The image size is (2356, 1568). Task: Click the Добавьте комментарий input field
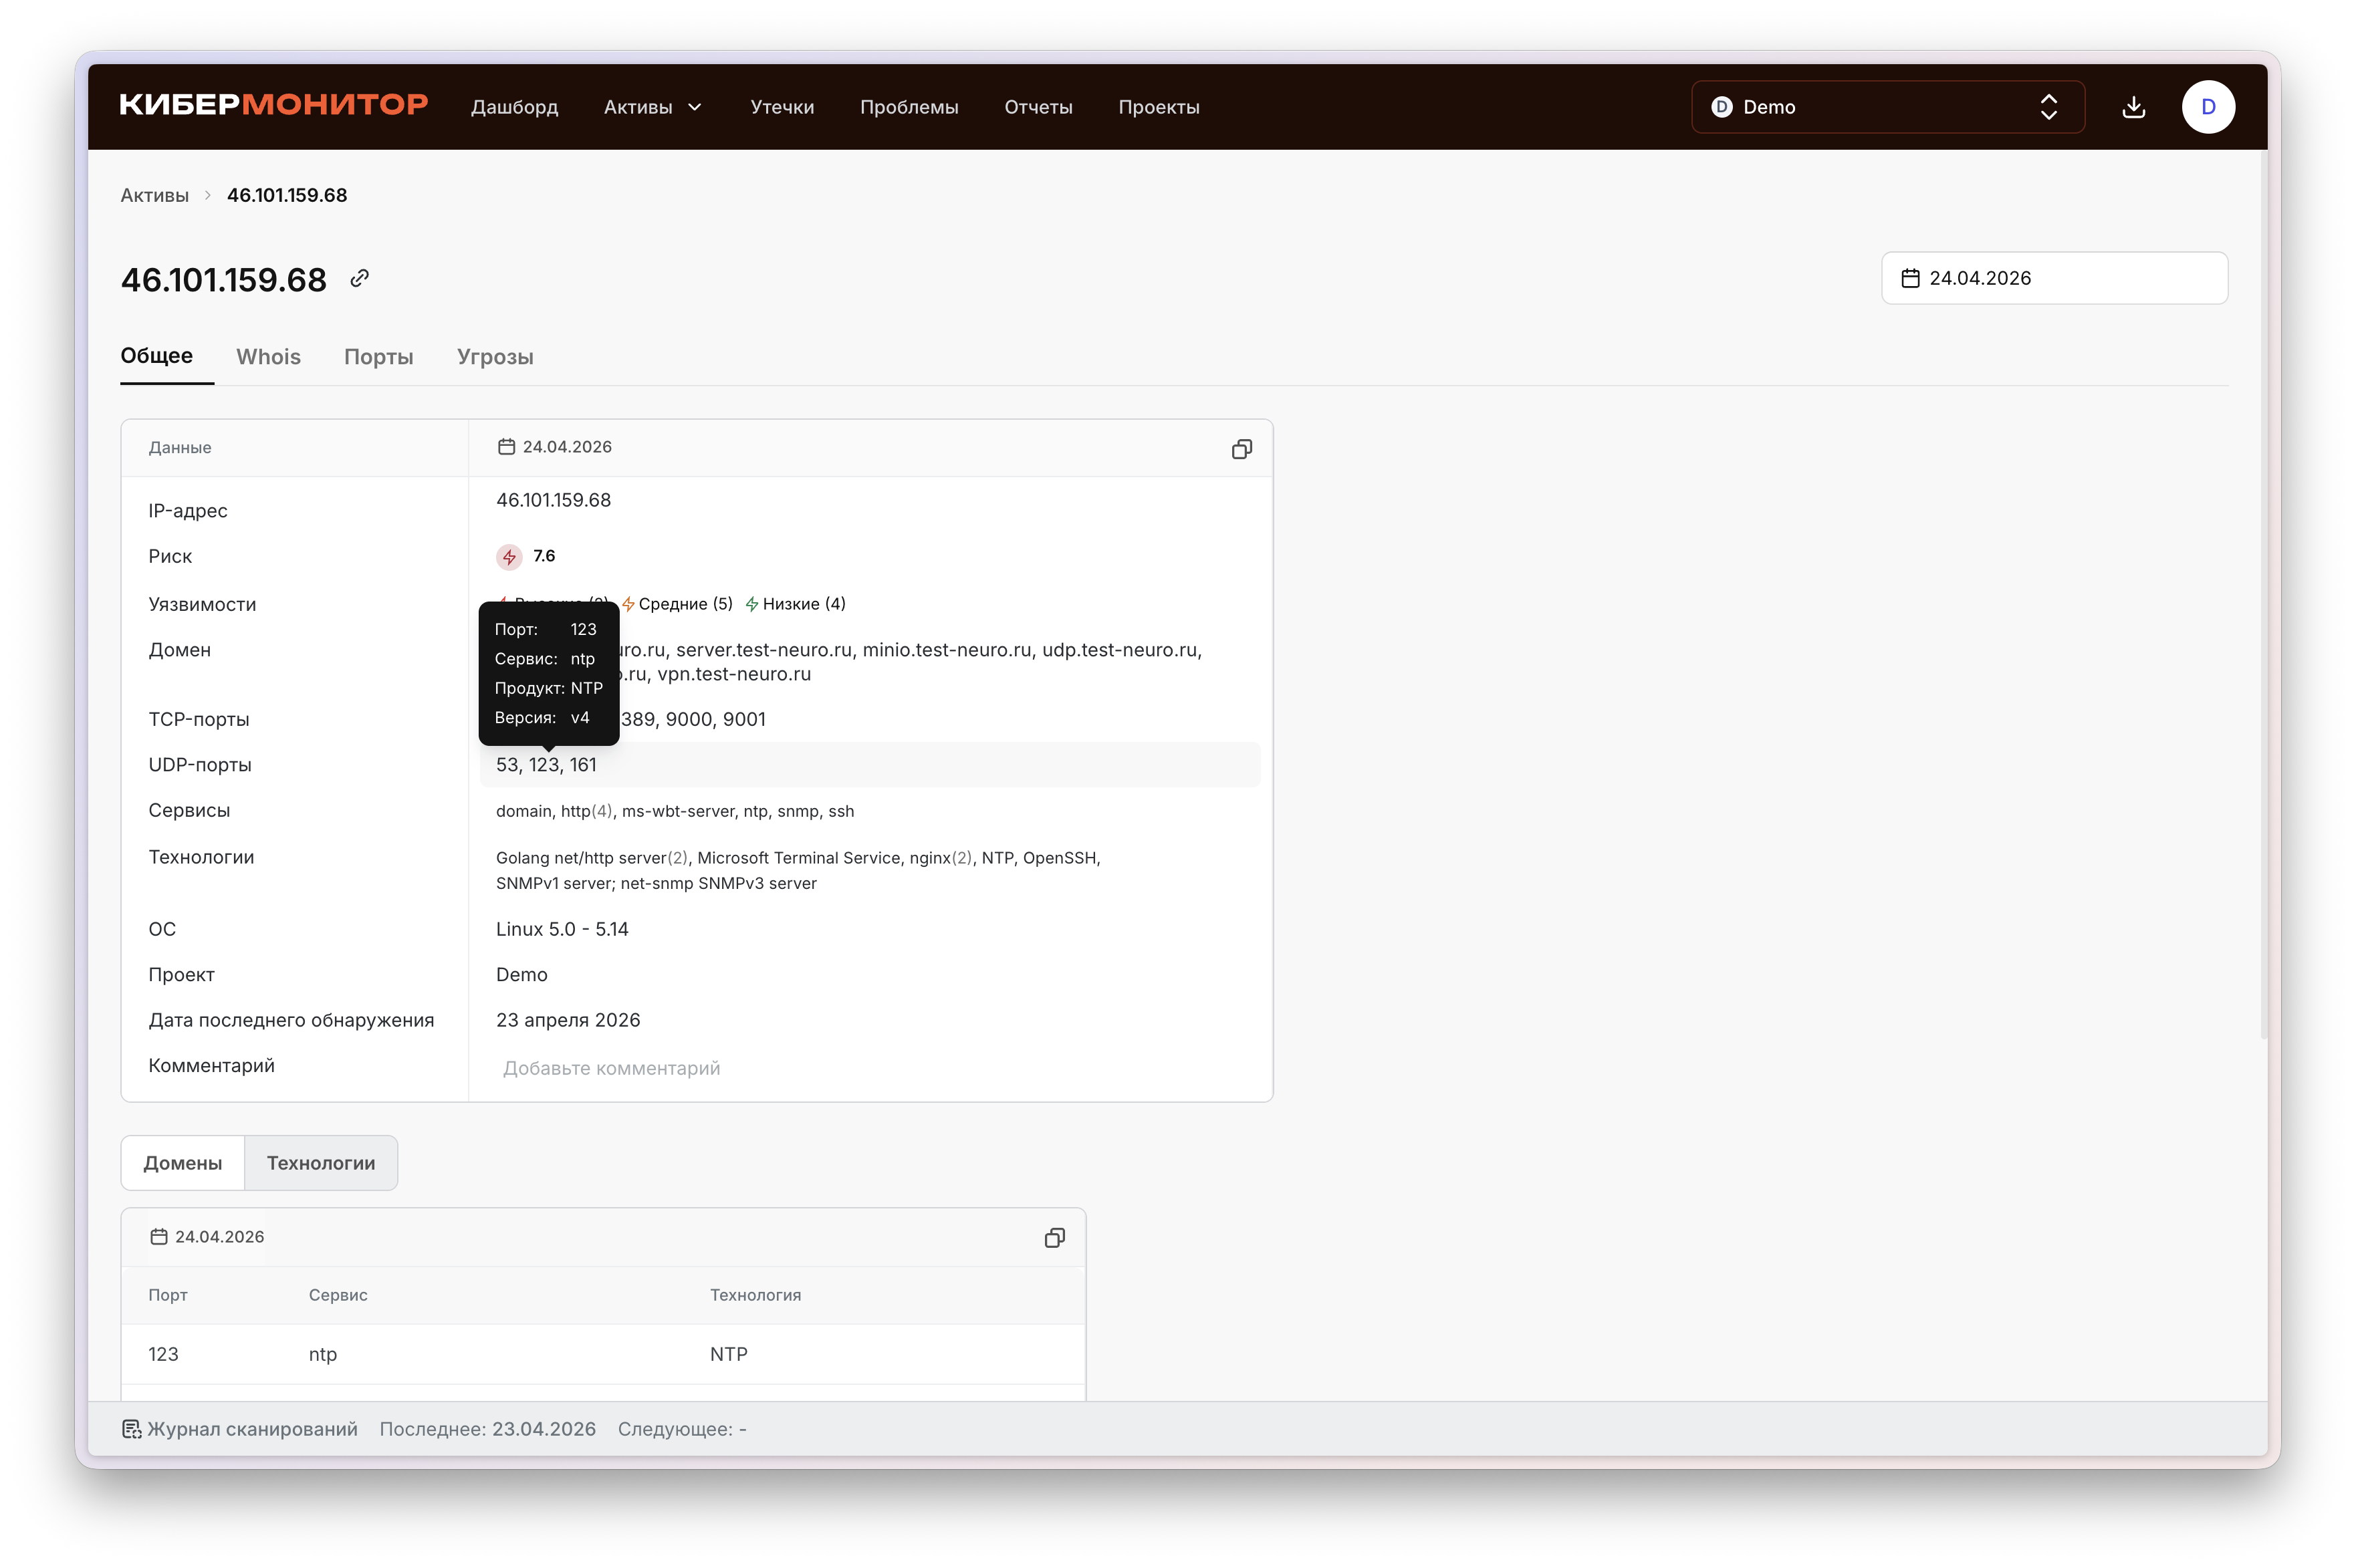(x=611, y=1068)
